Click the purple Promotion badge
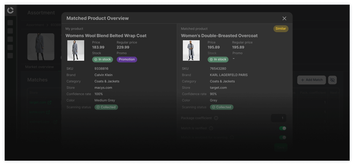The height and width of the screenshot is (165, 354). 127,59
